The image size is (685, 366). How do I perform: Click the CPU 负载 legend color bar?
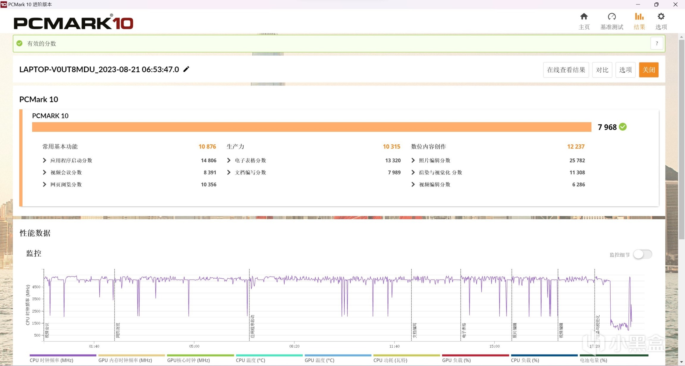(x=544, y=355)
